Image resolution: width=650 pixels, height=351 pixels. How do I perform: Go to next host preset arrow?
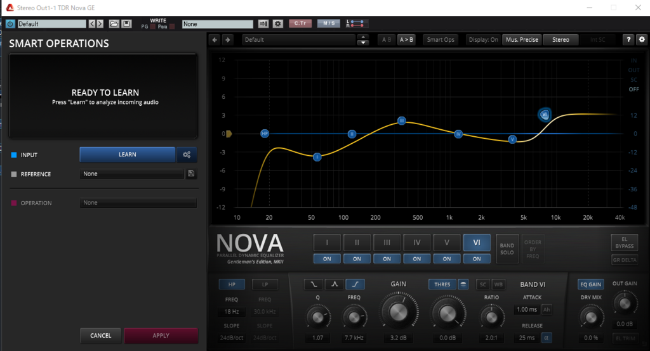pyautogui.click(x=100, y=24)
